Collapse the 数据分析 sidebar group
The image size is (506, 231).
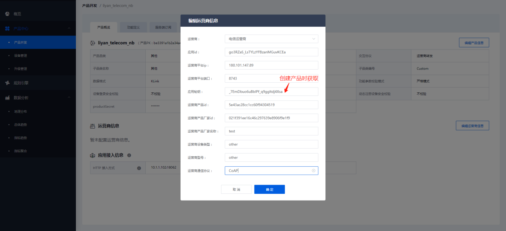pos(69,98)
